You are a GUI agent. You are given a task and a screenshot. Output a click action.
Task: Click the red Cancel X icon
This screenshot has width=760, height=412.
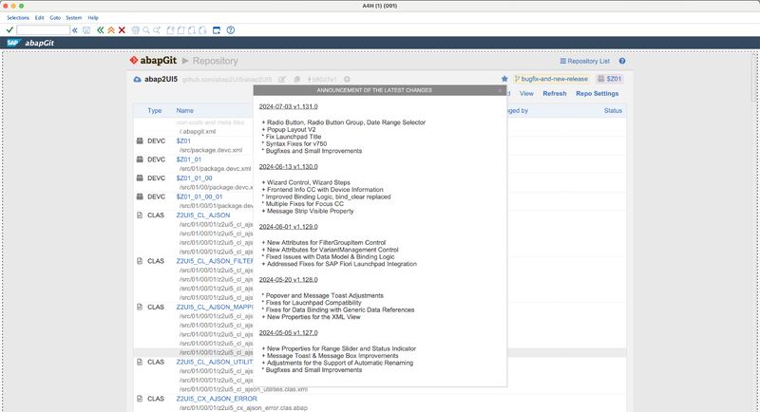click(122, 30)
